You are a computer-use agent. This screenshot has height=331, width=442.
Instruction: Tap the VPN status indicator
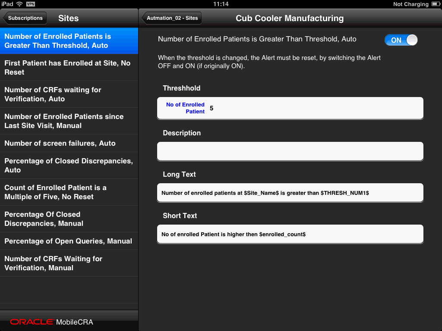tap(31, 4)
